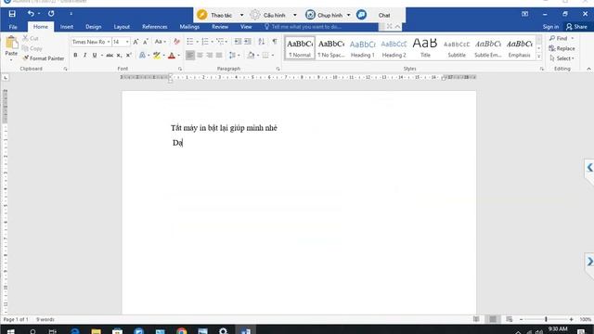The height and width of the screenshot is (334, 594).
Task: Toggle Show/Hide paragraph marks
Action: [x=275, y=42]
